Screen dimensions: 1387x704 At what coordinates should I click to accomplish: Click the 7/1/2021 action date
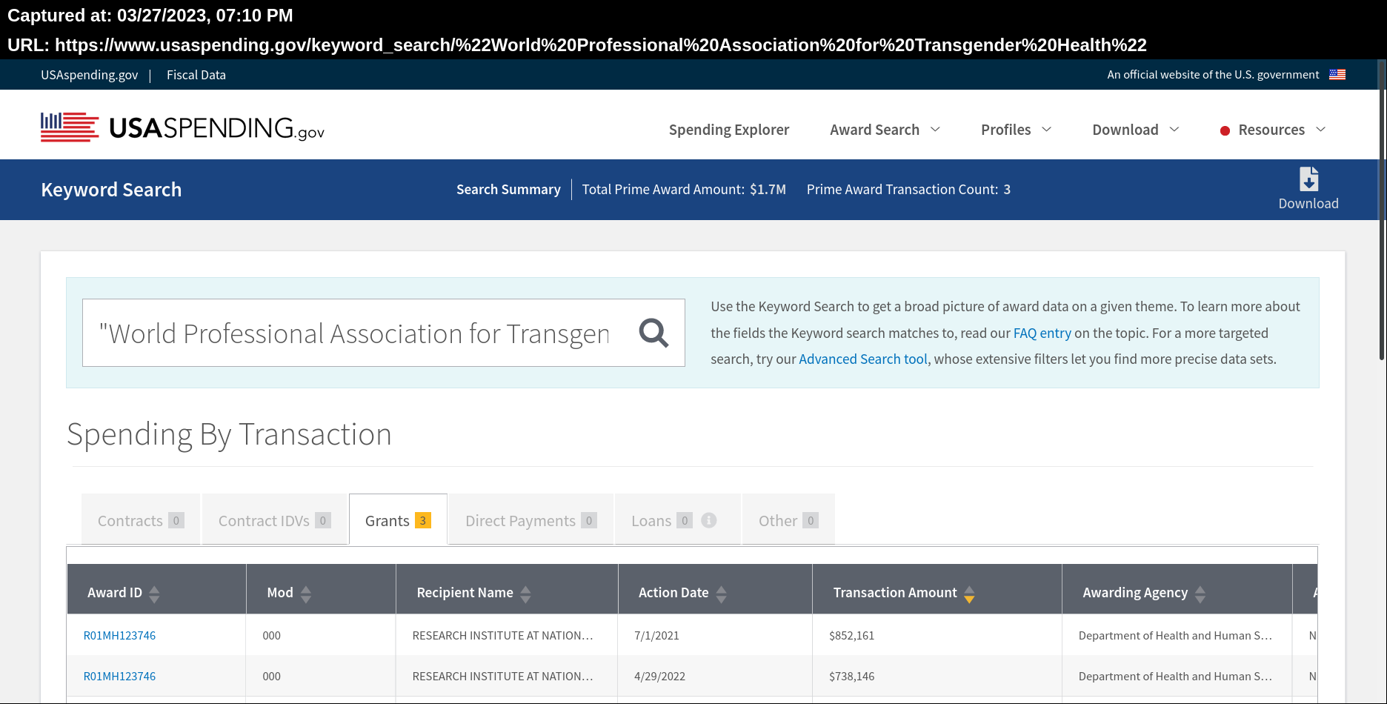coord(656,635)
